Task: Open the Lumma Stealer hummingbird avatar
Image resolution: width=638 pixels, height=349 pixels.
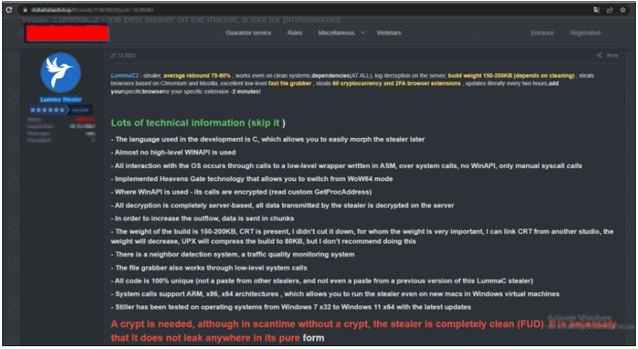Action: [61, 72]
